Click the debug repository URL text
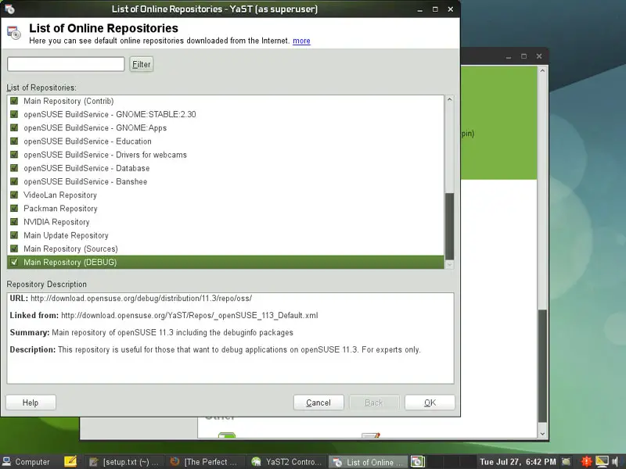 [142, 299]
